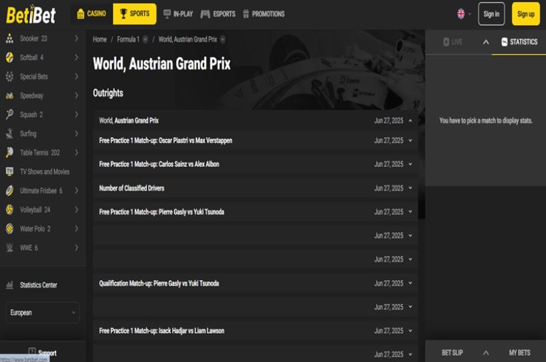The image size is (546, 362).
Task: Click the Sign in button
Action: tap(491, 14)
